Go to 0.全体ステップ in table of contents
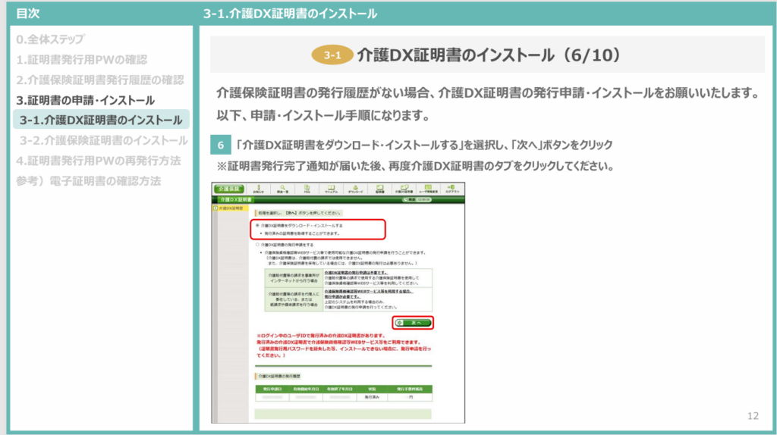The height and width of the screenshot is (435, 777). [x=51, y=39]
